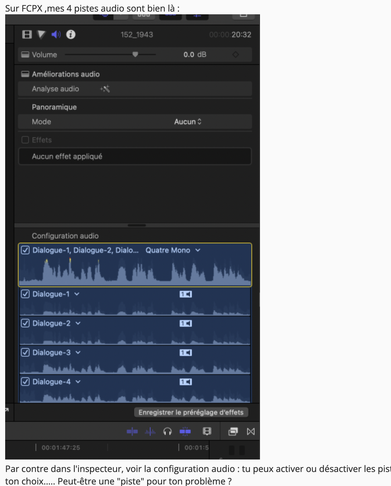Click the Améliorations audio heading
This screenshot has width=391, height=486.
[x=66, y=74]
